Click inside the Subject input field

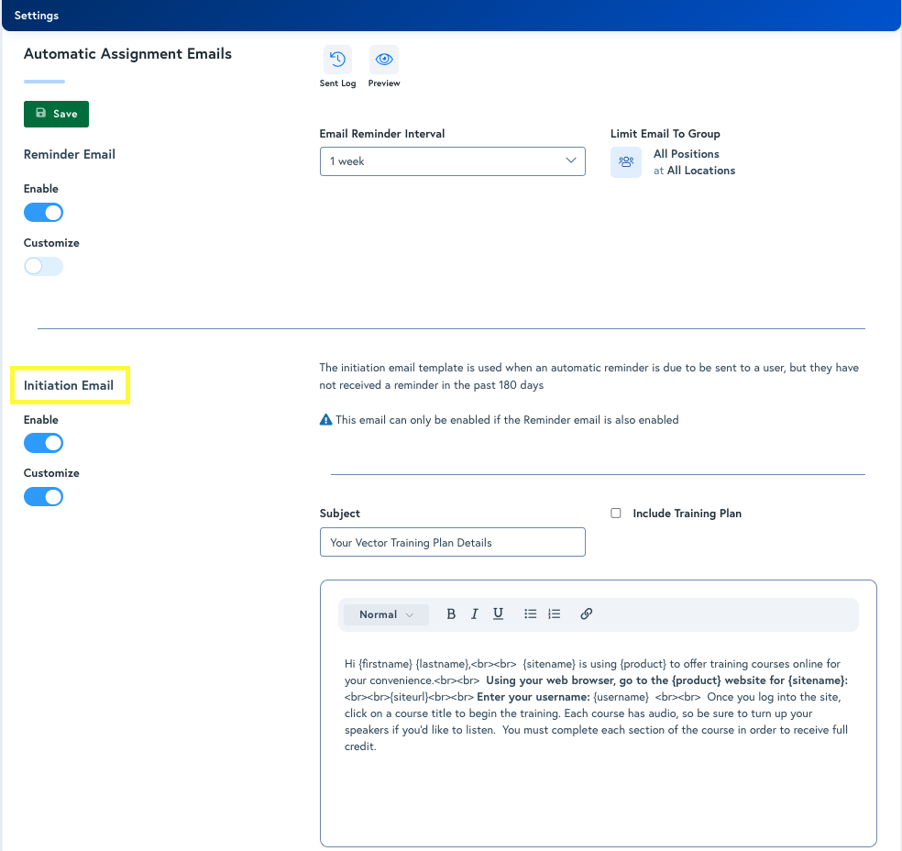(x=452, y=542)
